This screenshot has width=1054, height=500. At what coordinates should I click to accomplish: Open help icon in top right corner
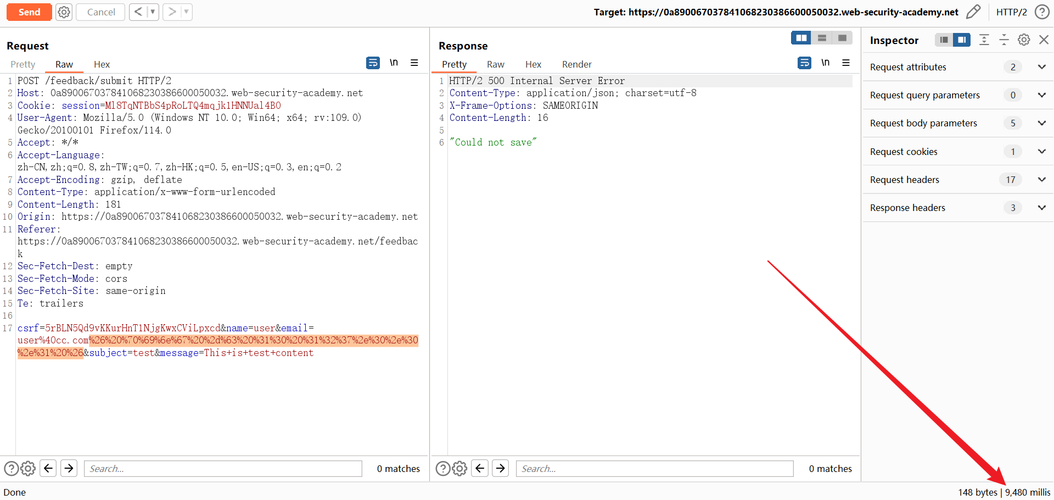pyautogui.click(x=1041, y=12)
